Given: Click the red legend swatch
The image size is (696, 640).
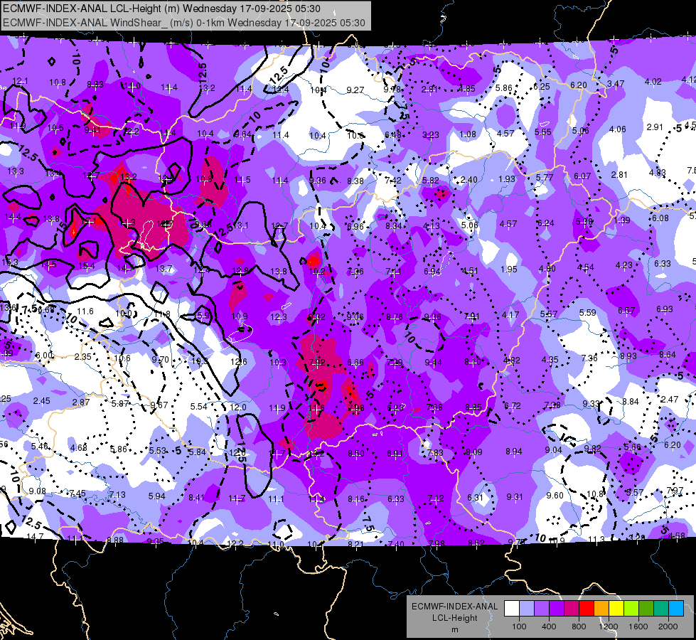Looking at the screenshot, I should [587, 609].
